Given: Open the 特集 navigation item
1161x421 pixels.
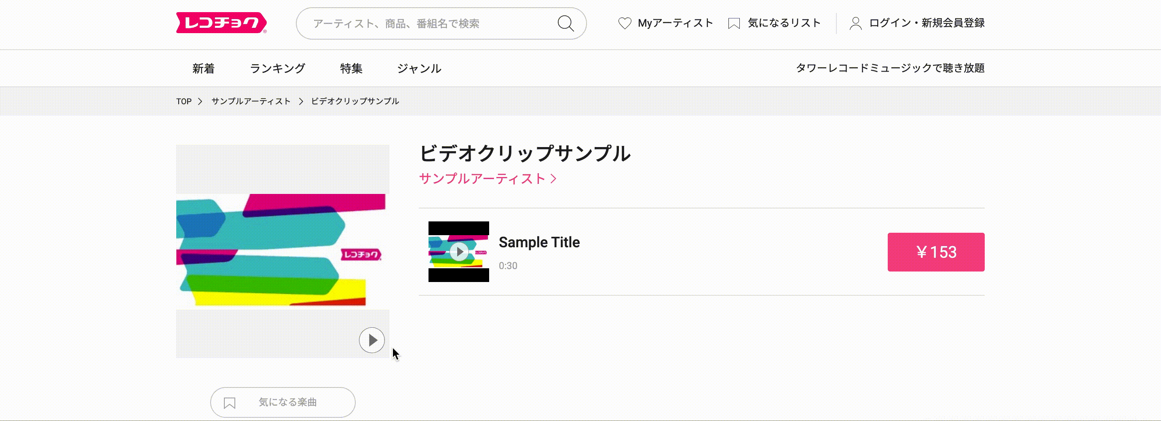Looking at the screenshot, I should pyautogui.click(x=351, y=68).
